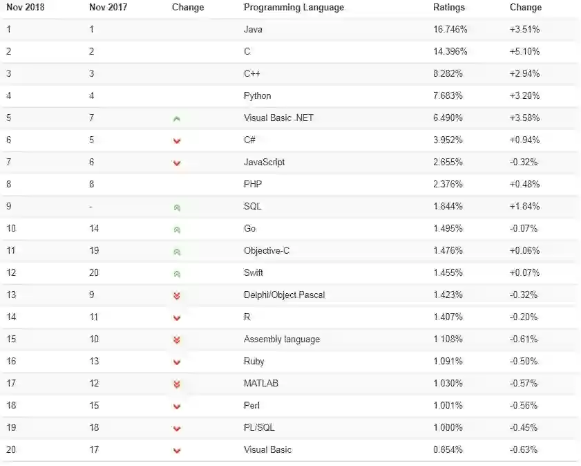Screen dimensions: 581x466
Task: Click the red down arrow in JavaScript row
Action: (x=177, y=163)
